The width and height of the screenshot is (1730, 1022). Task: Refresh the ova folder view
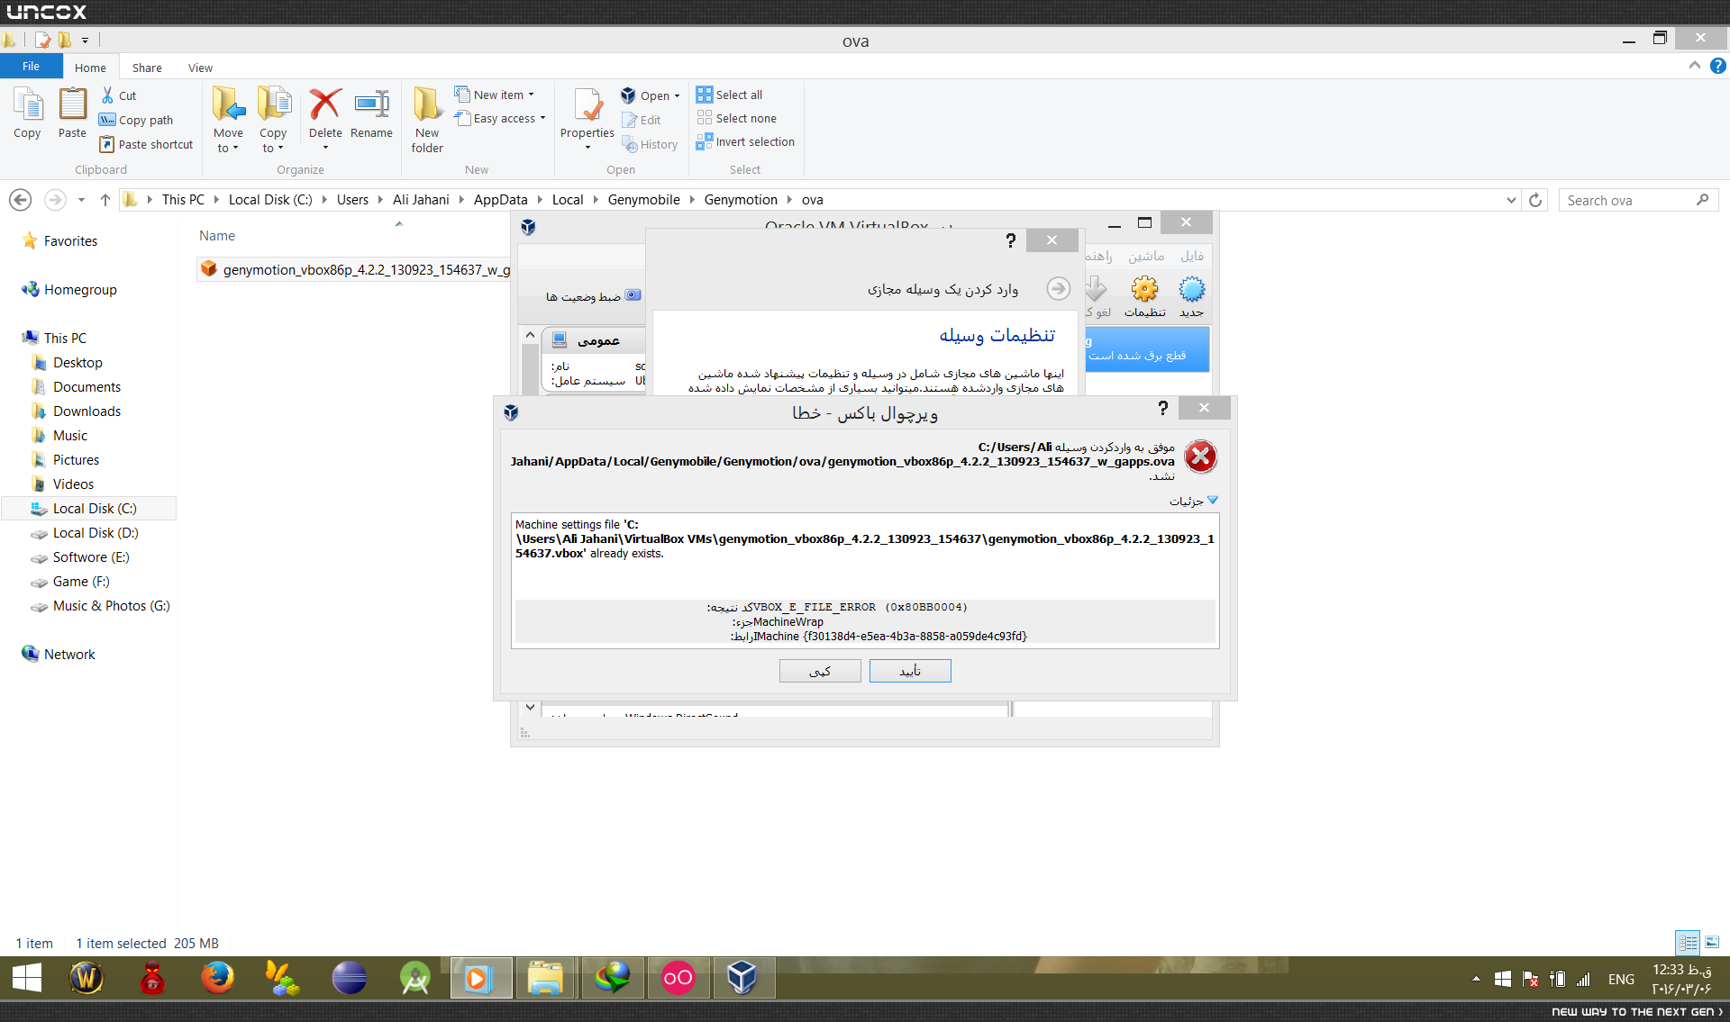click(x=1535, y=200)
